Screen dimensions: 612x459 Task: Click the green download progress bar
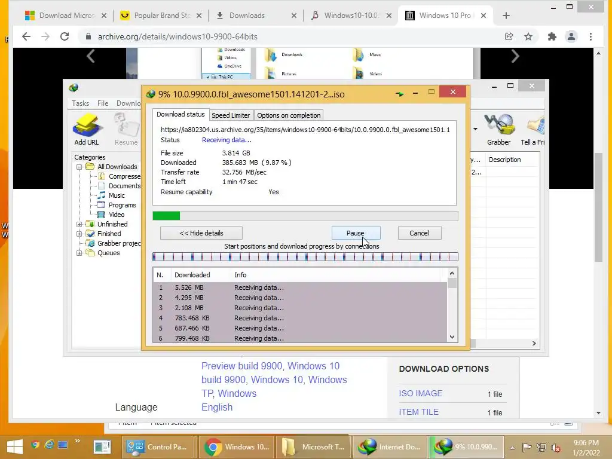click(305, 216)
